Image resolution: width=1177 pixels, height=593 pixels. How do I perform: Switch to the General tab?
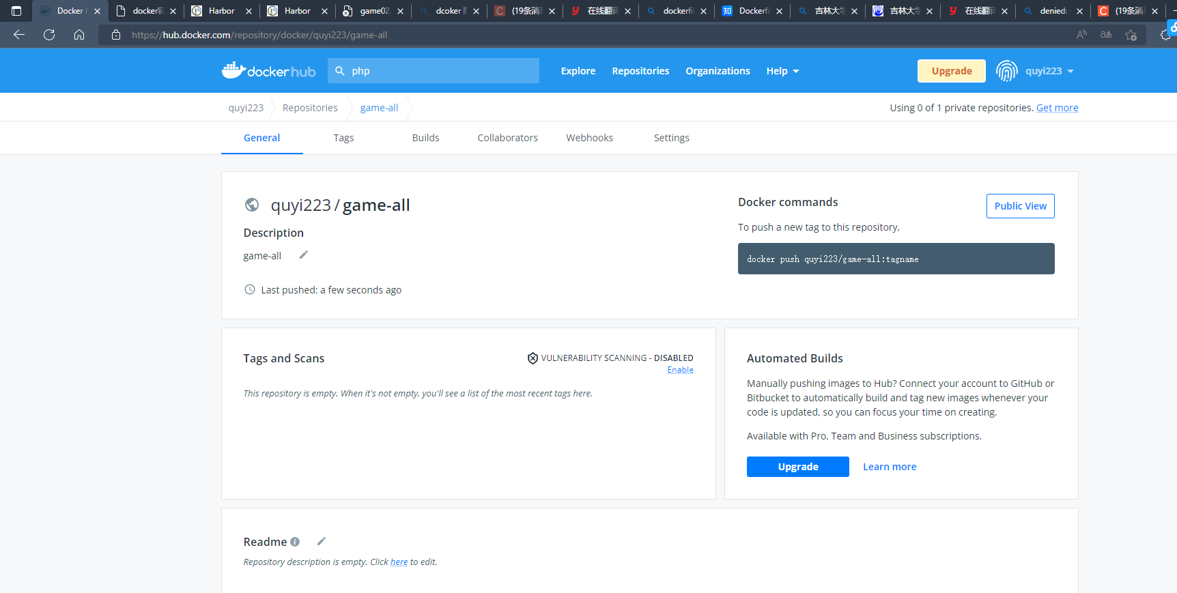[x=262, y=138]
